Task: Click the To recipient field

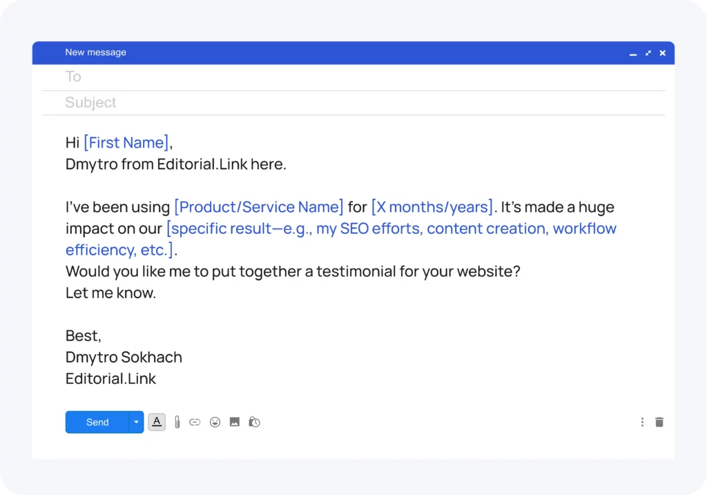Action: pyautogui.click(x=353, y=77)
